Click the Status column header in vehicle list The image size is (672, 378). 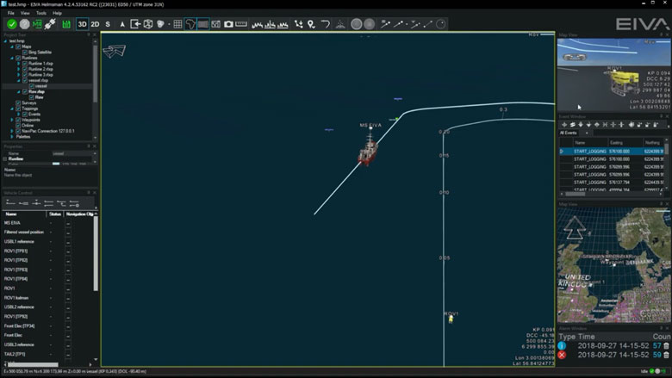click(55, 214)
